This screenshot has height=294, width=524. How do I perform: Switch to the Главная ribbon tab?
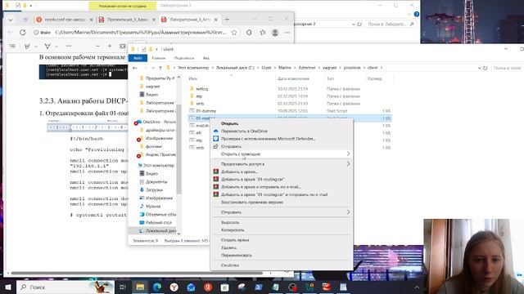[x=158, y=58]
